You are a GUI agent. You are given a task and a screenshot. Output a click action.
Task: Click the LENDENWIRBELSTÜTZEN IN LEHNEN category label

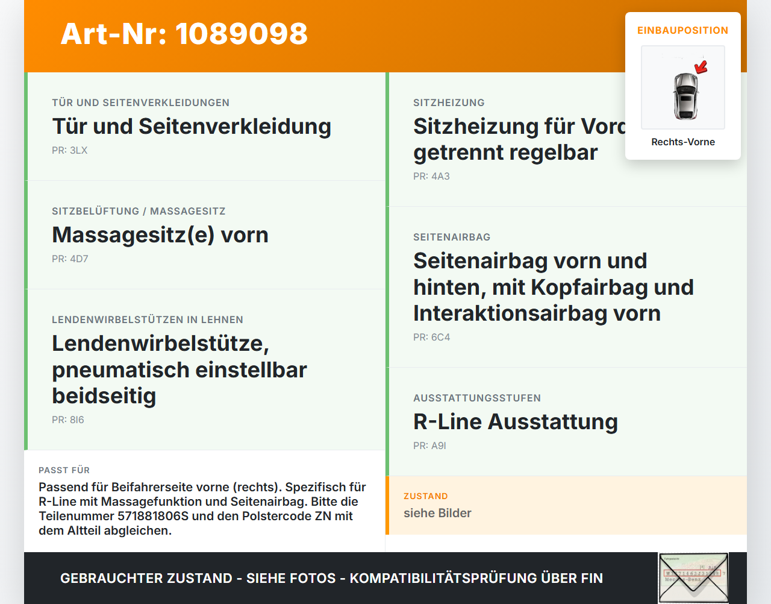[148, 319]
